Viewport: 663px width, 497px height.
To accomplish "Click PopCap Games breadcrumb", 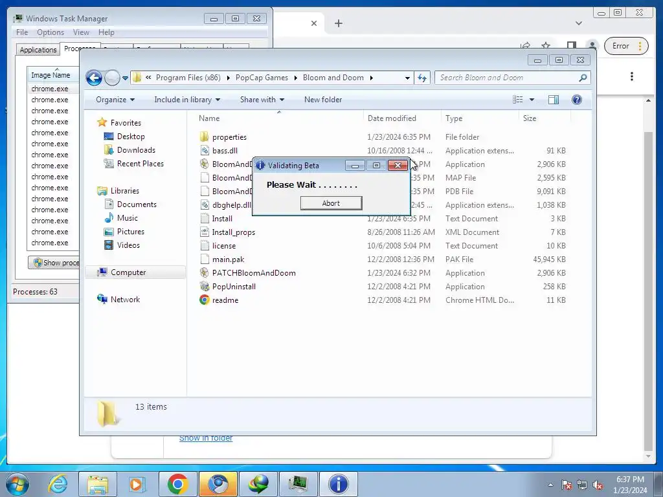I will pyautogui.click(x=262, y=78).
